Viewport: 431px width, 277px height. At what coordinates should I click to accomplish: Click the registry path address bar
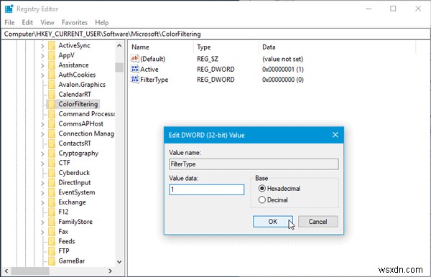[215, 34]
